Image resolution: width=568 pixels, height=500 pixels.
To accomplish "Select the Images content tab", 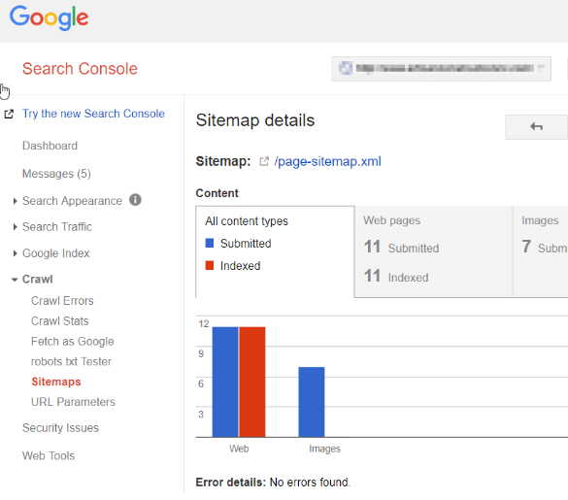I will [541, 251].
